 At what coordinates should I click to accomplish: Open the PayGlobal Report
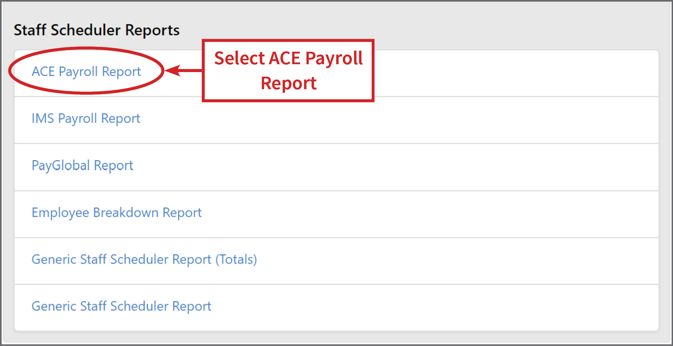coord(82,165)
